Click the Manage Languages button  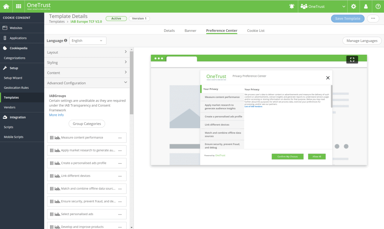point(362,40)
